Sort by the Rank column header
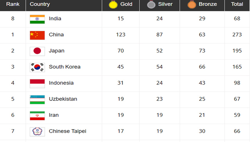 (x=13, y=4)
